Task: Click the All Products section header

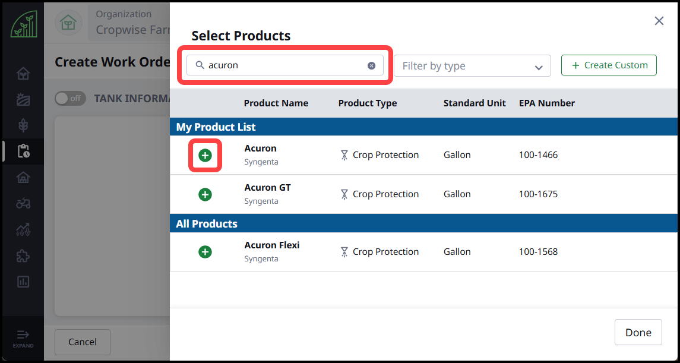Action: click(423, 224)
